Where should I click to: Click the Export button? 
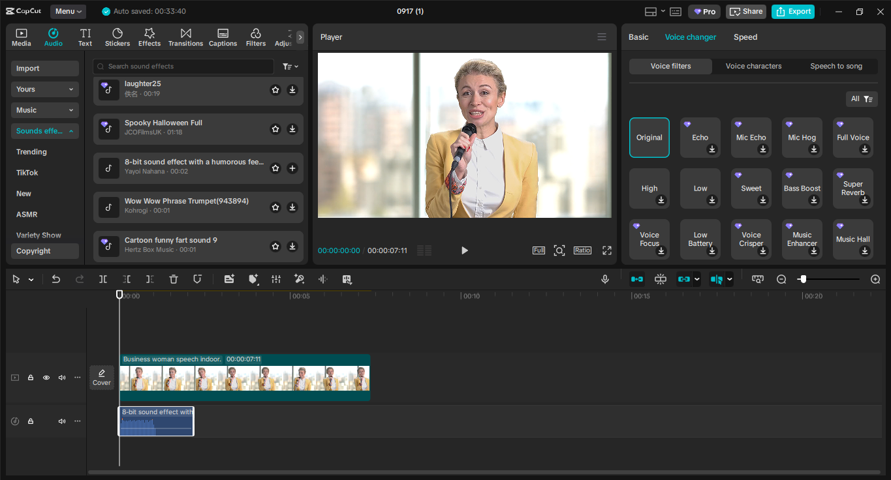(792, 11)
